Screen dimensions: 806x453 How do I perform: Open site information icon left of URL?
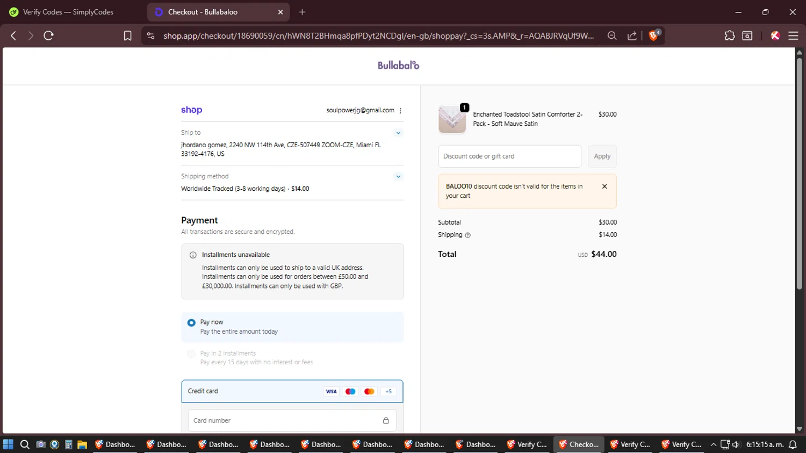[x=151, y=35]
